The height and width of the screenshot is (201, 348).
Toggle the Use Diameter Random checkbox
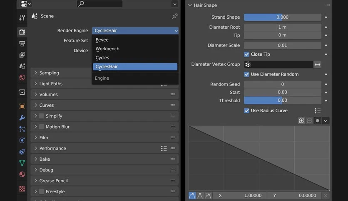click(x=246, y=74)
